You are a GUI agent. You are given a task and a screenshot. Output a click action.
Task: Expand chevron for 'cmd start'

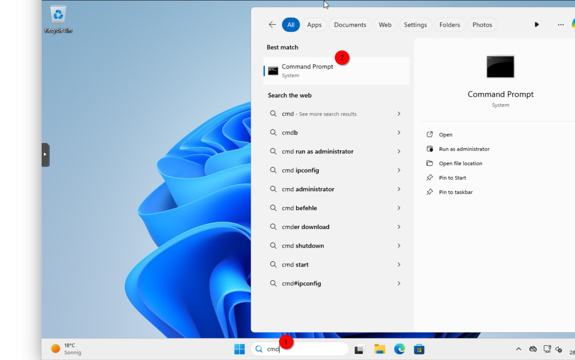pos(399,265)
